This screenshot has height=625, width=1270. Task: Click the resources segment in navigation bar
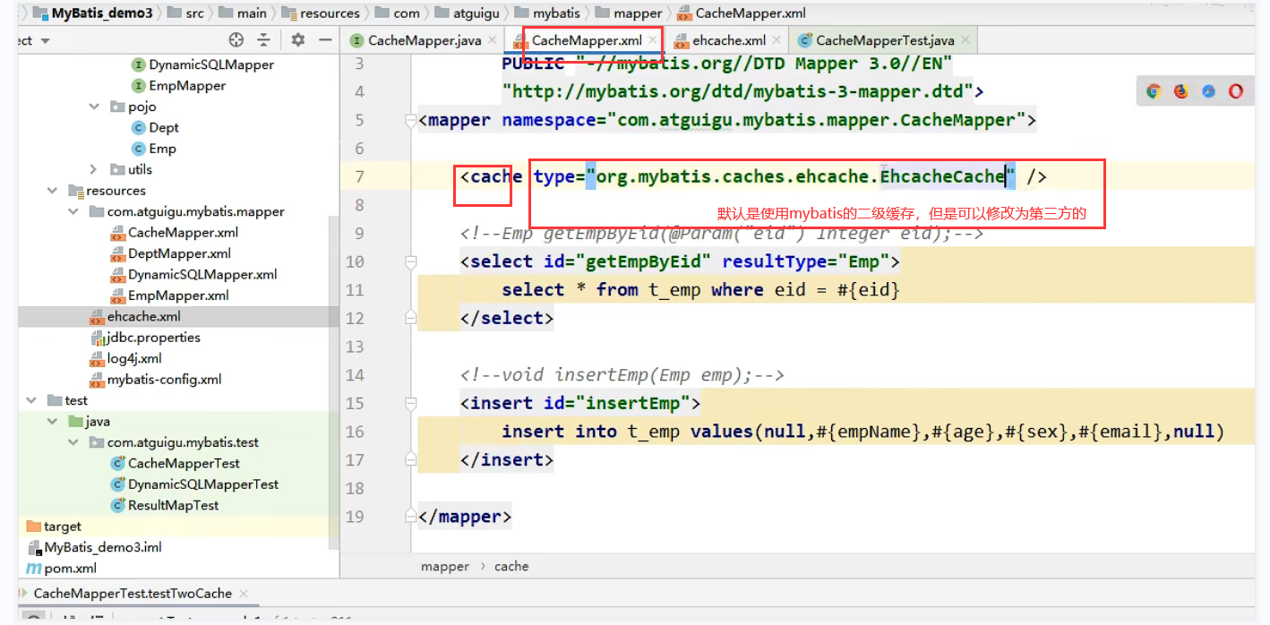(x=329, y=13)
